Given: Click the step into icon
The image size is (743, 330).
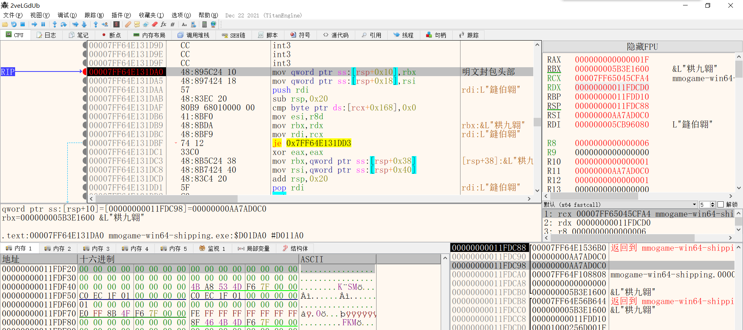Looking at the screenshot, I should pyautogui.click(x=55, y=24).
